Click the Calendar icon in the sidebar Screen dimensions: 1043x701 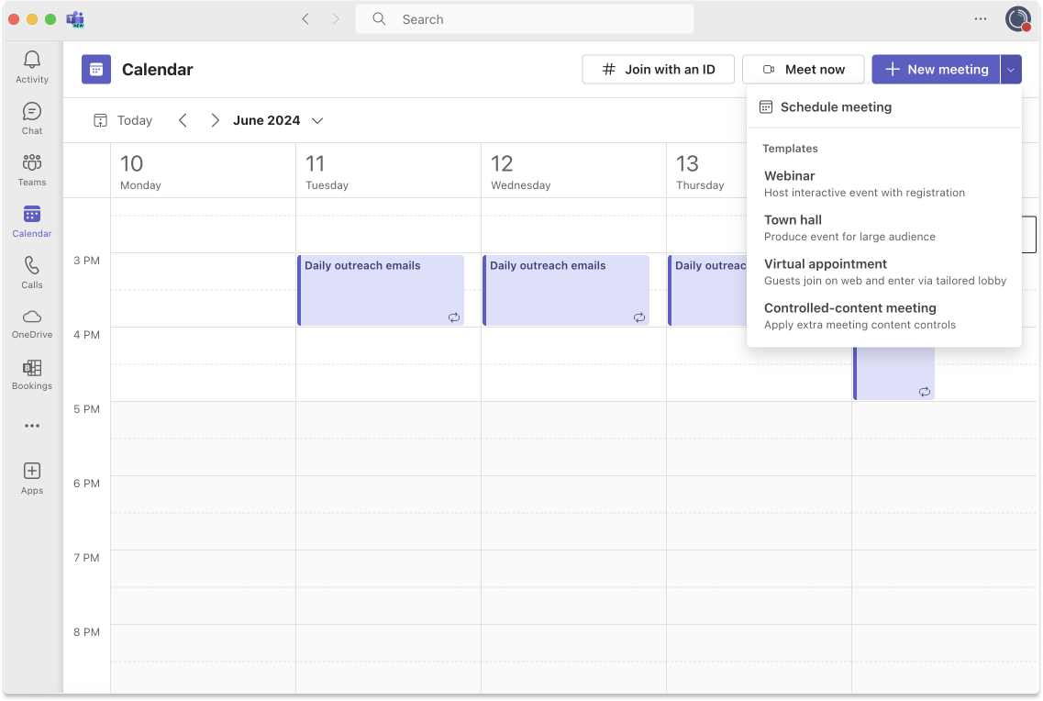pos(32,215)
